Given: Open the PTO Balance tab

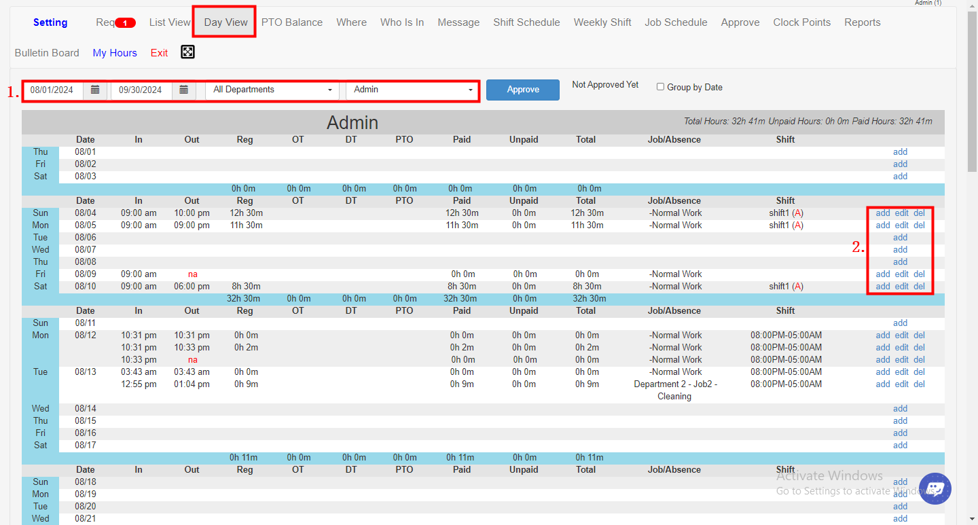Looking at the screenshot, I should click(292, 22).
